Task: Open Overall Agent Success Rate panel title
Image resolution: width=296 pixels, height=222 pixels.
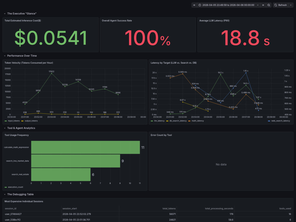Action: pos(117,21)
